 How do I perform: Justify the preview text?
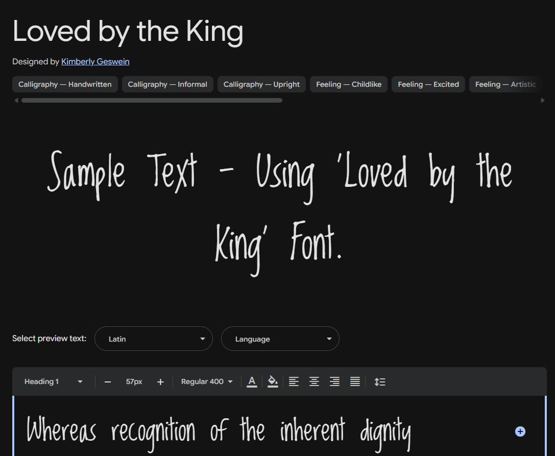click(x=355, y=381)
